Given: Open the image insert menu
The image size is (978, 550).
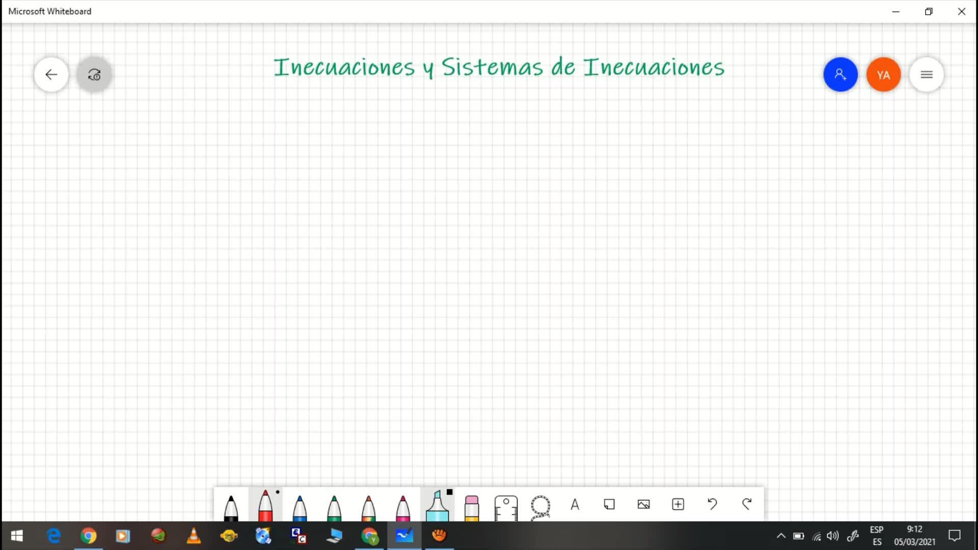Looking at the screenshot, I should 644,504.
